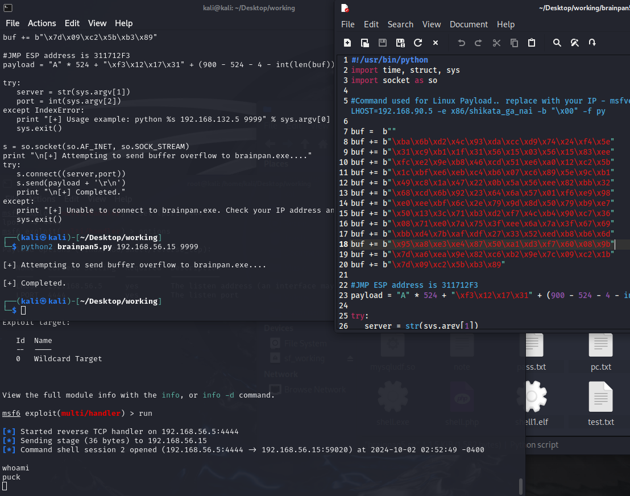
Task: Open the terminal's Help menu
Action: [124, 23]
